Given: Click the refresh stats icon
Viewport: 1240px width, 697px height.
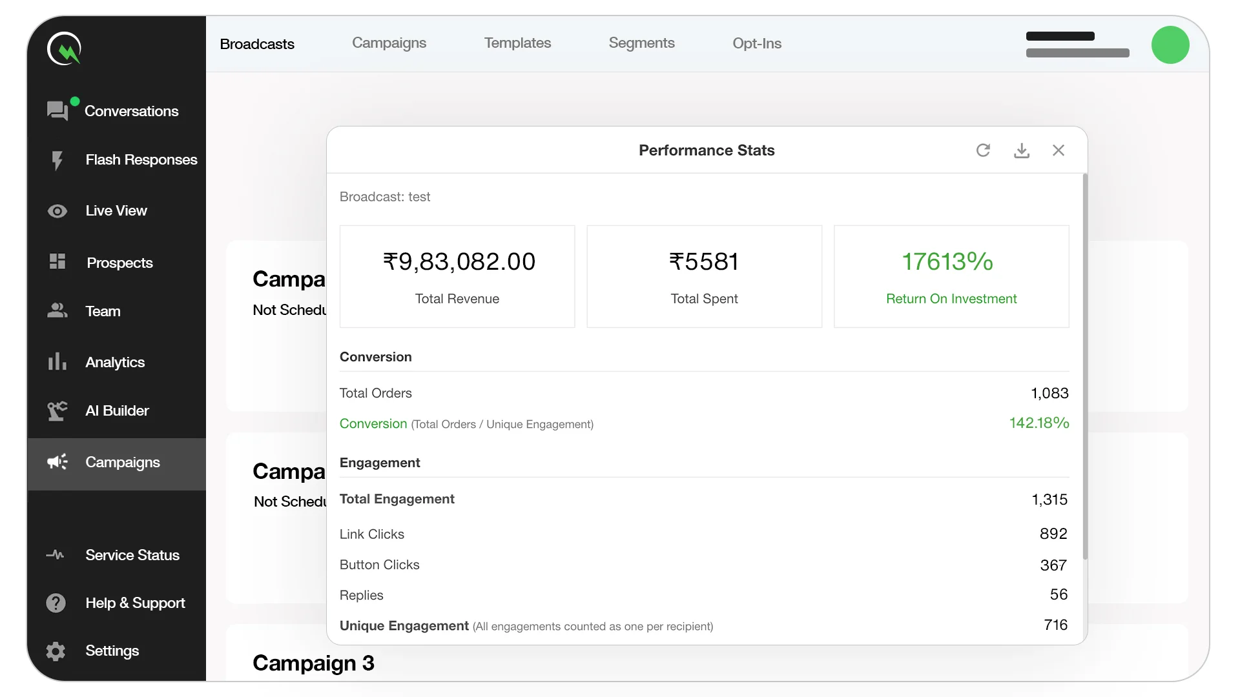Looking at the screenshot, I should [983, 150].
